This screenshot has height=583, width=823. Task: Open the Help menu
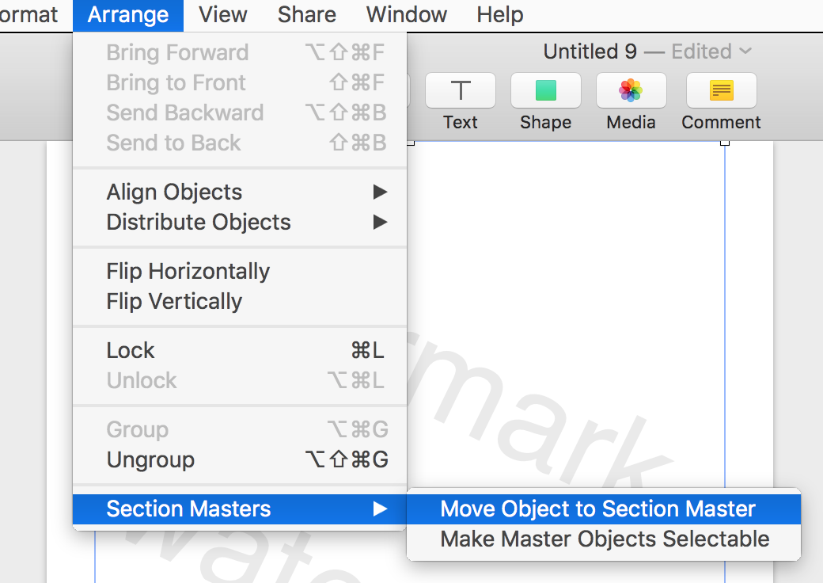tap(499, 14)
